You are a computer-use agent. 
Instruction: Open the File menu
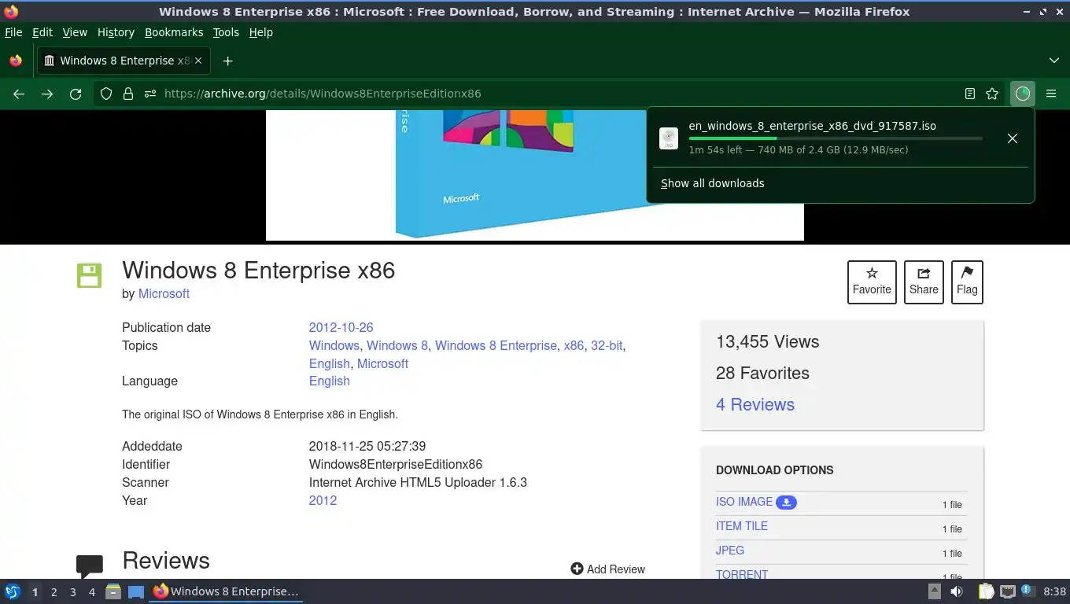click(13, 32)
